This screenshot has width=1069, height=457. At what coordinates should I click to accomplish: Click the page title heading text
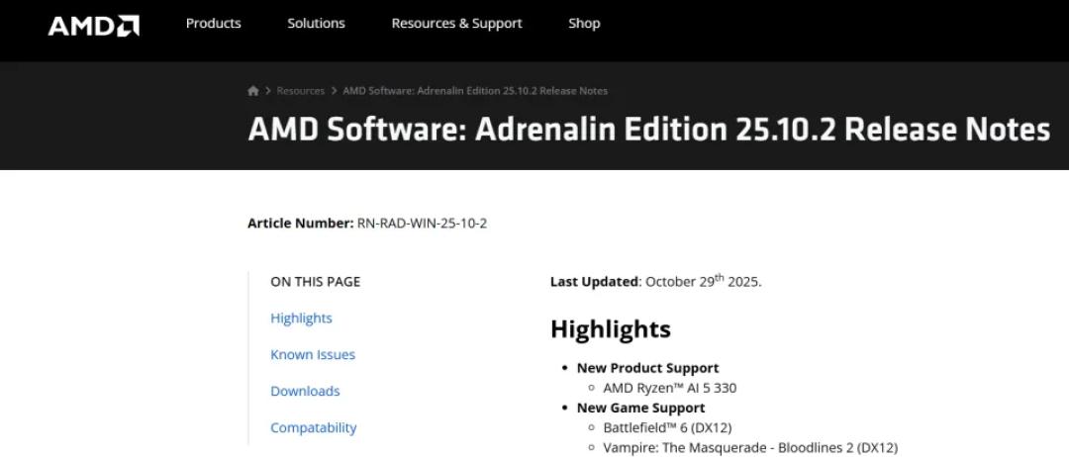pos(649,130)
